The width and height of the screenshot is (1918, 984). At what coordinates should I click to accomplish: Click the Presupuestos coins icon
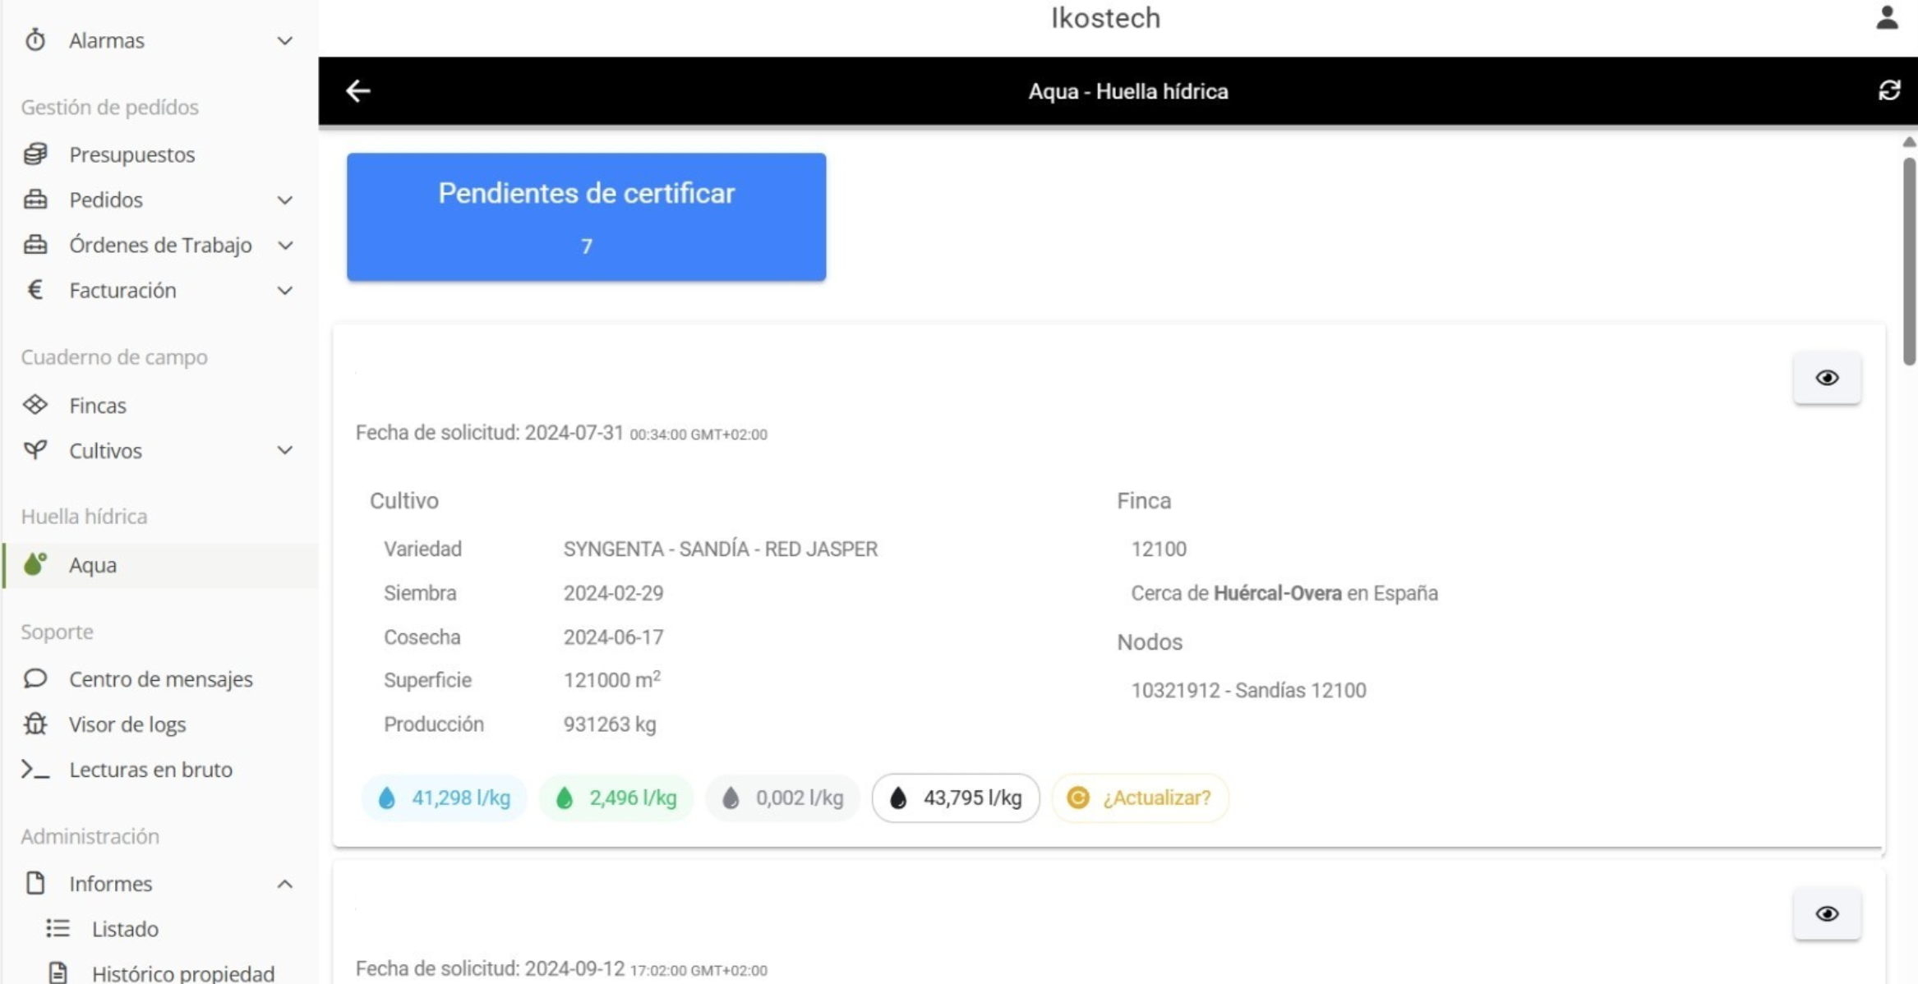pyautogui.click(x=35, y=154)
